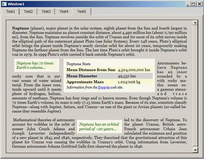Open the Text2 tab

[x=28, y=12]
